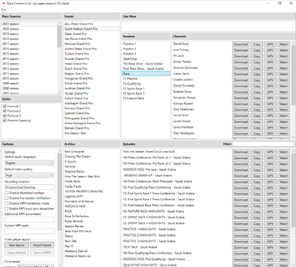Close the Race Control window
Viewport: 296px width, 267px height.
291,4
